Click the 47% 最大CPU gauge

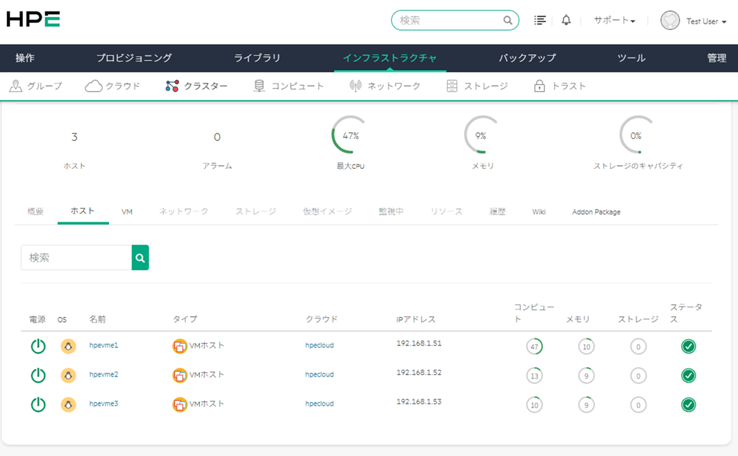pyautogui.click(x=350, y=135)
